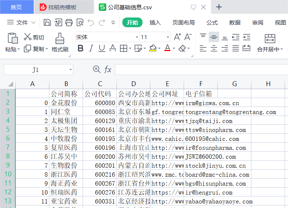Open the 合并居中 dropdown arrow
Viewport: 288px width, 208px height.
point(282,49)
